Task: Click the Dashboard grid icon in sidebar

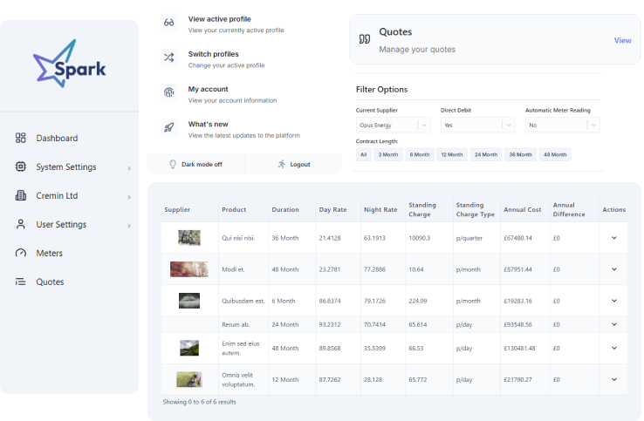Action: [x=21, y=139]
